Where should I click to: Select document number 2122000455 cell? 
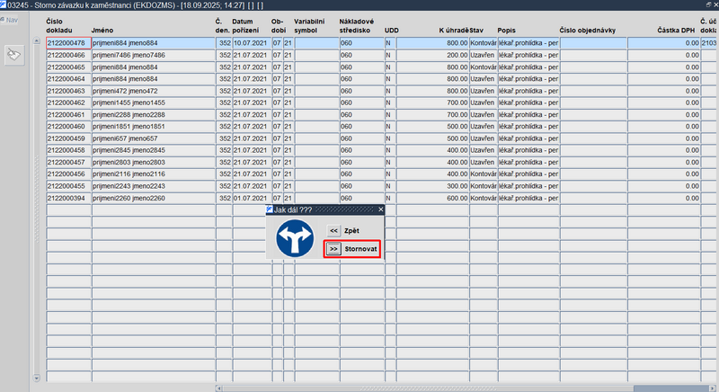tap(69, 186)
